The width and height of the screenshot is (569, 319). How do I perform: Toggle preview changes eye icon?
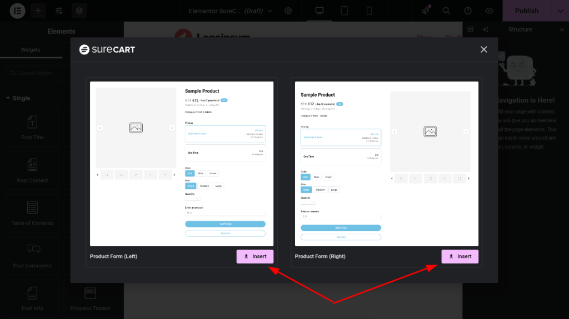489,11
